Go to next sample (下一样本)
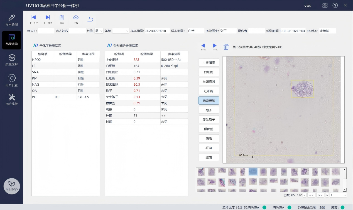Viewport: 353px width, 210px height. 48,19
